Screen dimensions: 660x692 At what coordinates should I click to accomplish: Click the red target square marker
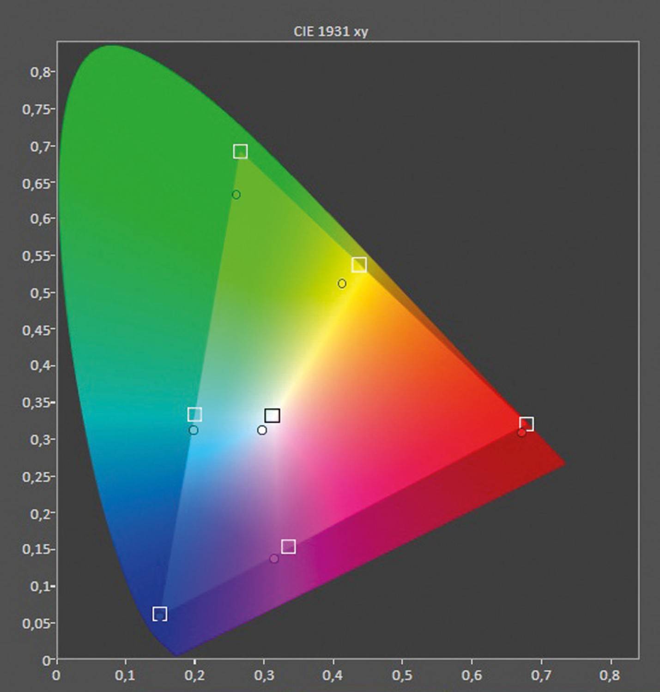(x=527, y=424)
